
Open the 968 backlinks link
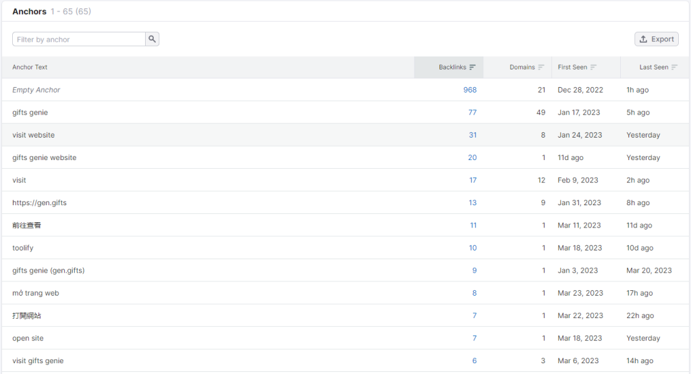point(470,90)
